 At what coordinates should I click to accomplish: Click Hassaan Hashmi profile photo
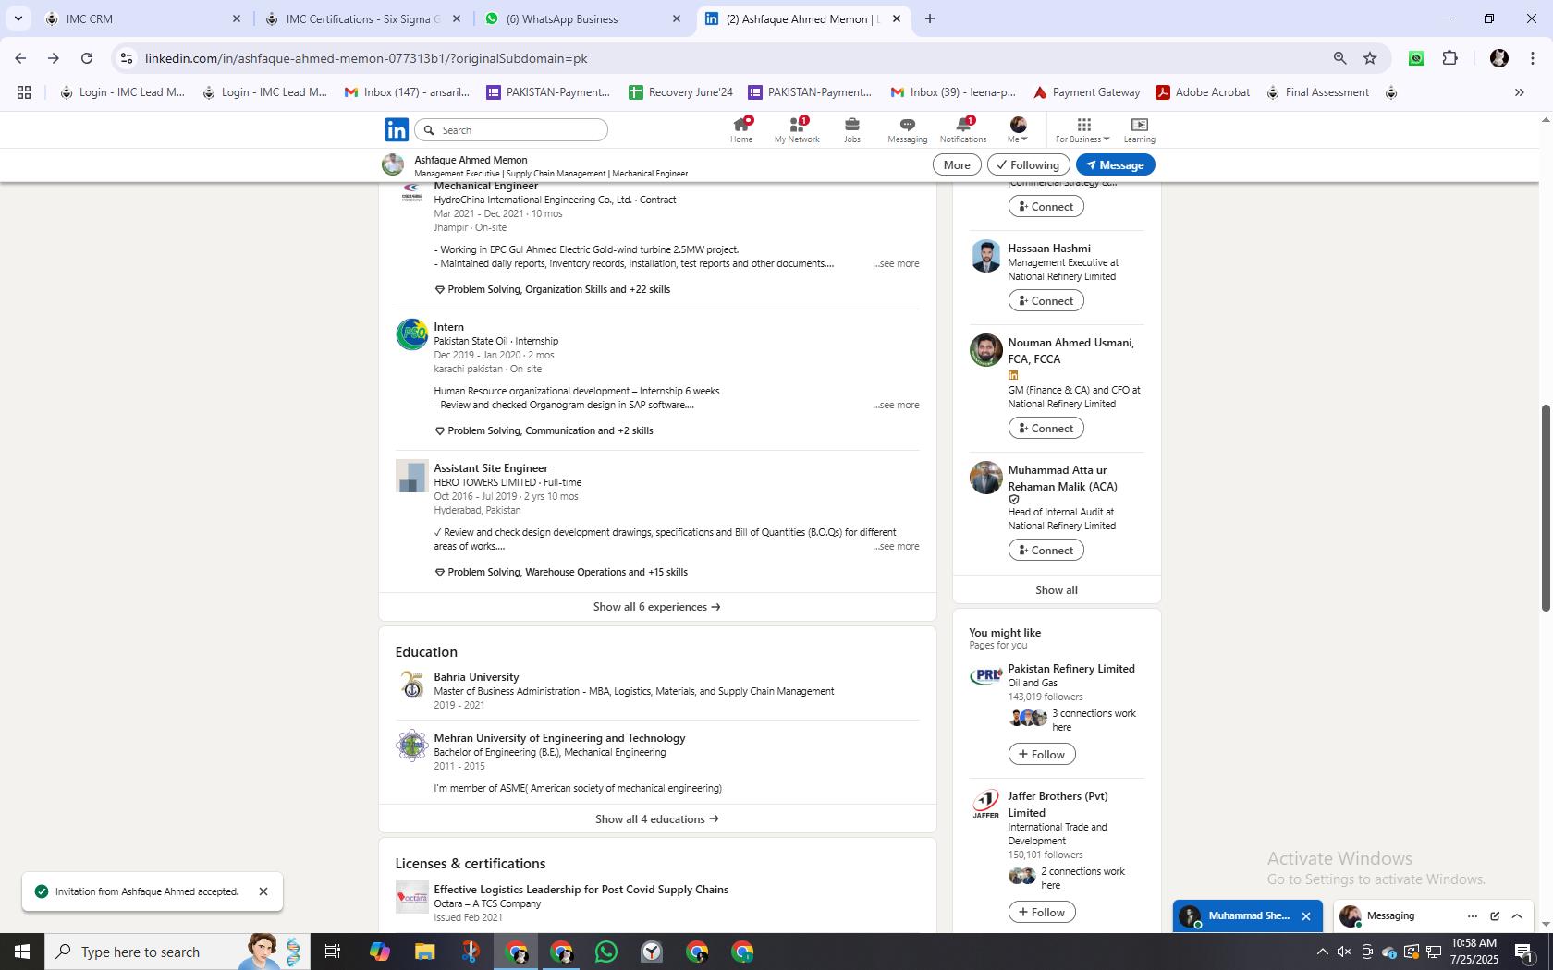[985, 256]
